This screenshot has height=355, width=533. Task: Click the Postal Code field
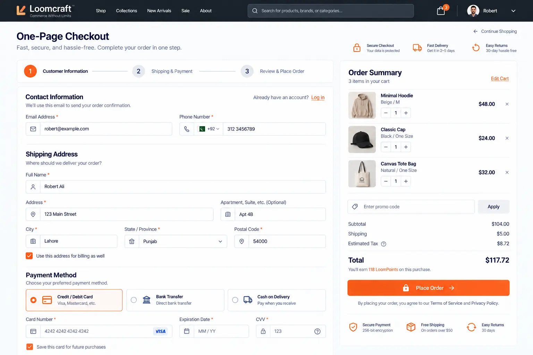280,241
